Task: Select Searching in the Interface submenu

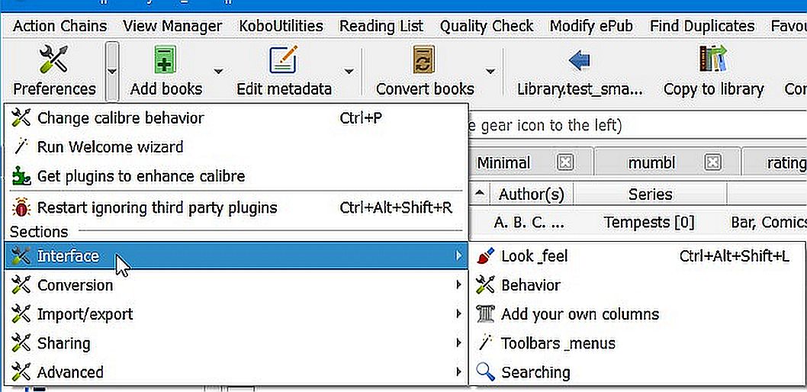Action: coord(638,371)
